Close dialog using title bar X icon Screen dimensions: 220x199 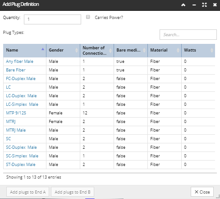coord(215,5)
